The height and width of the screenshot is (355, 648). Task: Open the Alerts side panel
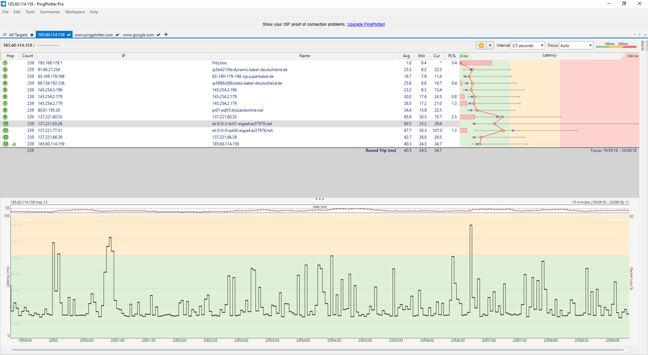pyautogui.click(x=643, y=46)
